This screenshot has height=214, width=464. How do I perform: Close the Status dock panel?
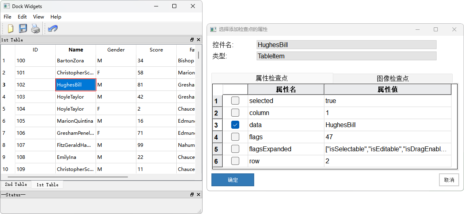point(198,195)
